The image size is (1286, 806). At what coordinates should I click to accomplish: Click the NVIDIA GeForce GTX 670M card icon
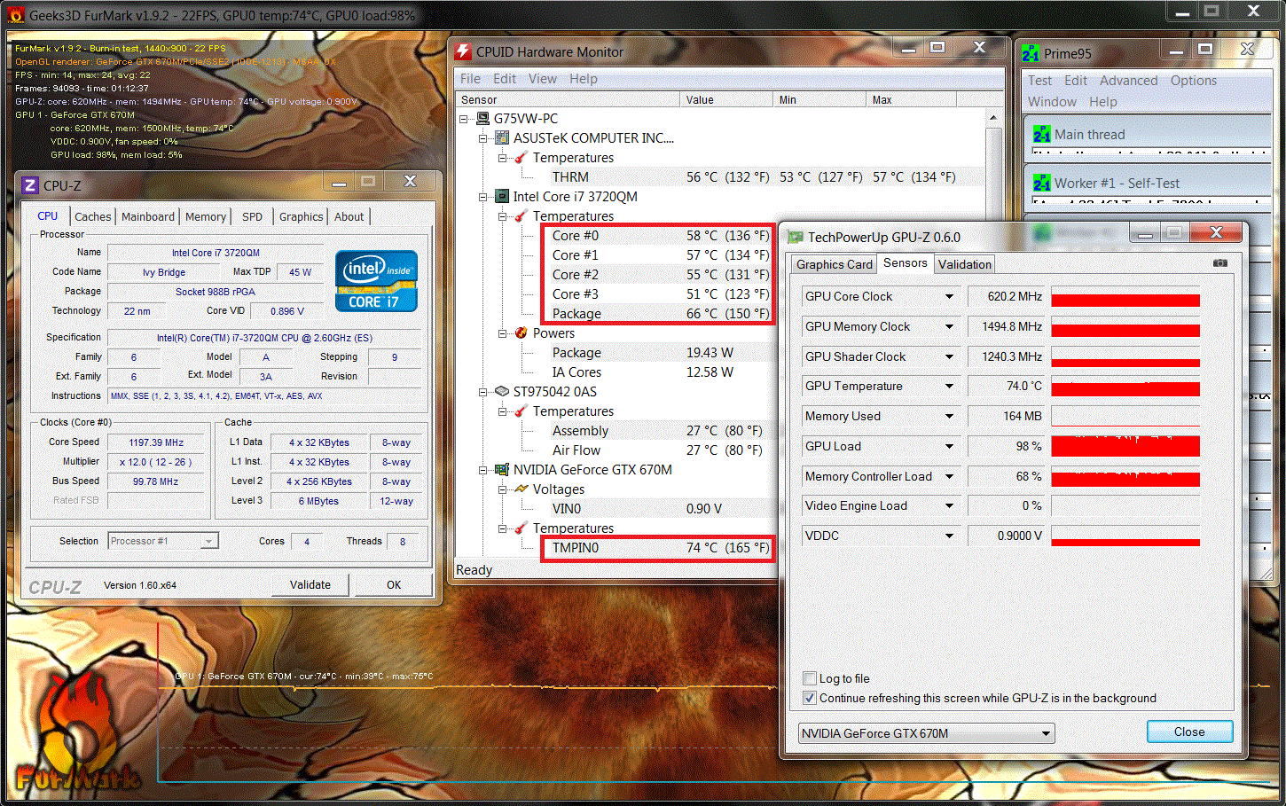(502, 469)
